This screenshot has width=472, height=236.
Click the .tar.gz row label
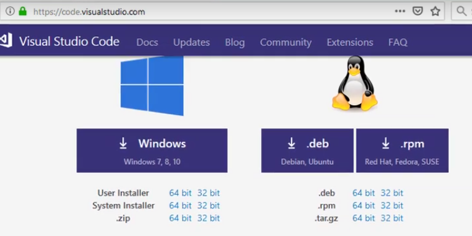point(326,219)
